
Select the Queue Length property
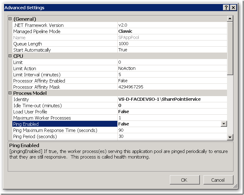(65, 44)
